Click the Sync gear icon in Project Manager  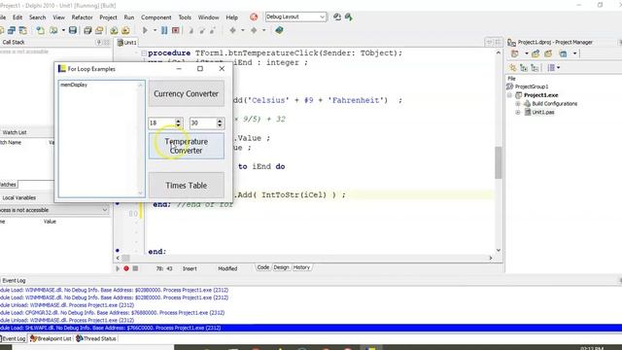tap(513, 68)
